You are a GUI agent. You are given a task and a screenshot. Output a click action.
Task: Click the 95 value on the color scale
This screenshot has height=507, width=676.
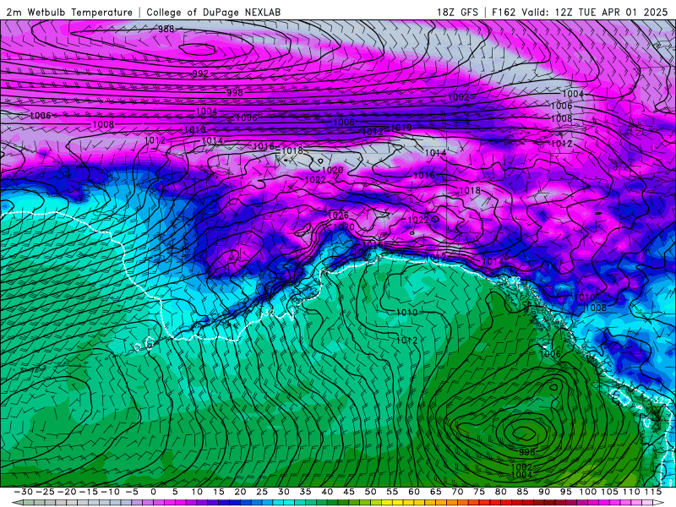coord(565,492)
